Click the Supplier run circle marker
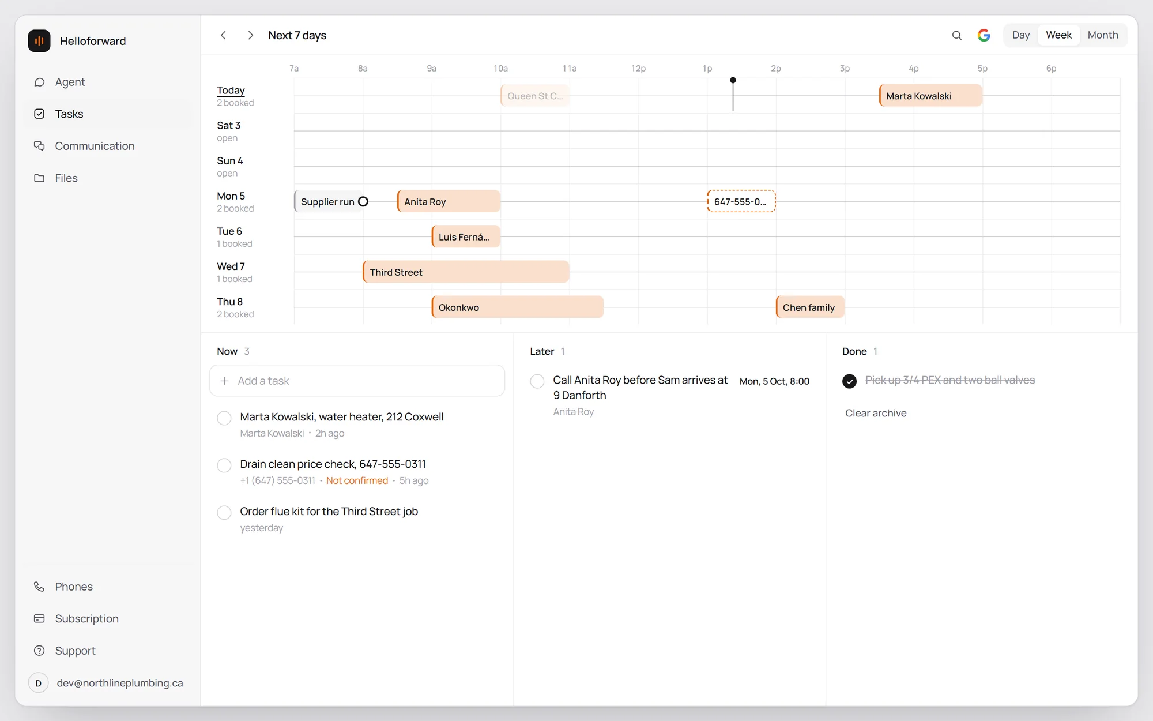 [363, 202]
